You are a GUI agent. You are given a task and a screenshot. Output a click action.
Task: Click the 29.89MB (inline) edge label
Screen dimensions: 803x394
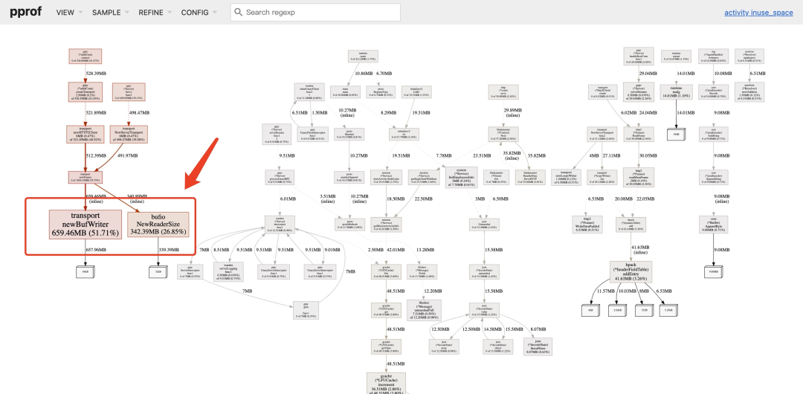(x=513, y=113)
